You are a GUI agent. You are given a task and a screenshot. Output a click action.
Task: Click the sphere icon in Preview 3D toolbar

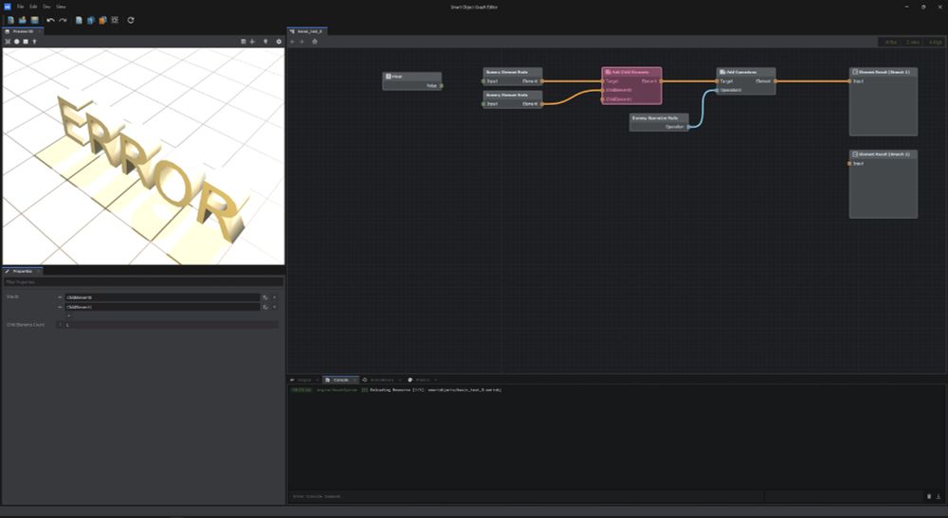[17, 42]
